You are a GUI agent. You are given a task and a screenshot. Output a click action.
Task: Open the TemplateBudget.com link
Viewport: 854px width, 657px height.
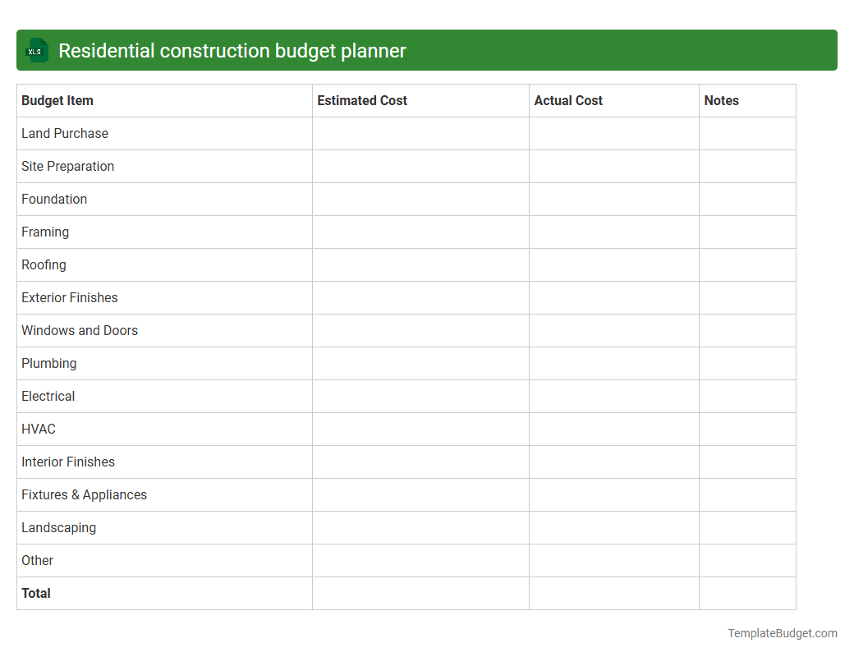point(781,633)
